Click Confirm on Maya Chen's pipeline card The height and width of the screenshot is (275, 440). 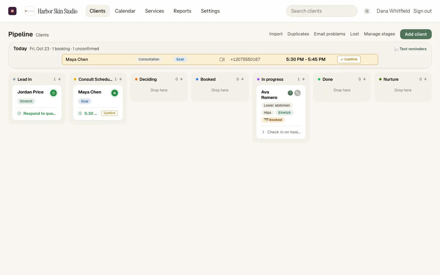click(110, 113)
